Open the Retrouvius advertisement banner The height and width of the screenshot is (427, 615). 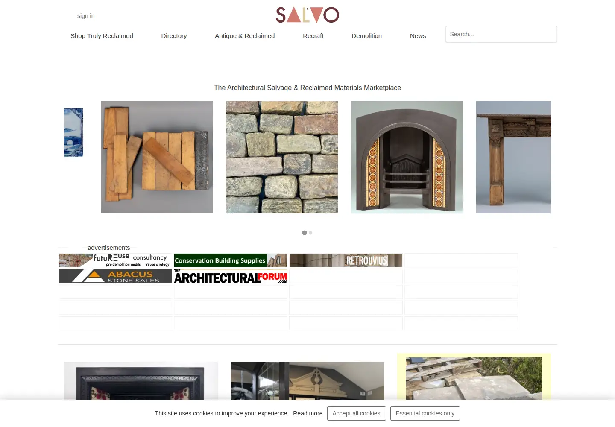346,260
